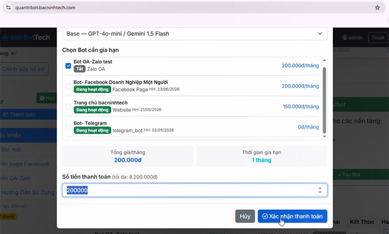Image resolution: width=389 pixels, height=234 pixels.
Task: Click the bot list scroll-down arrow
Action: point(324,137)
